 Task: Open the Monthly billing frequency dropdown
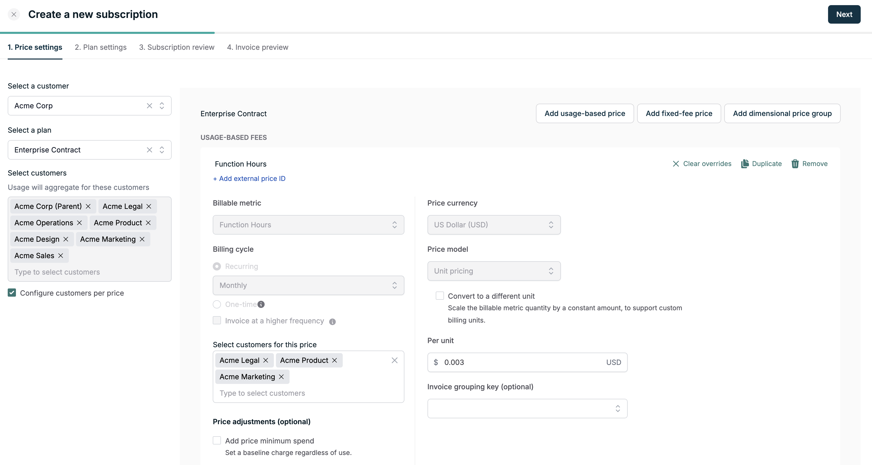click(308, 285)
